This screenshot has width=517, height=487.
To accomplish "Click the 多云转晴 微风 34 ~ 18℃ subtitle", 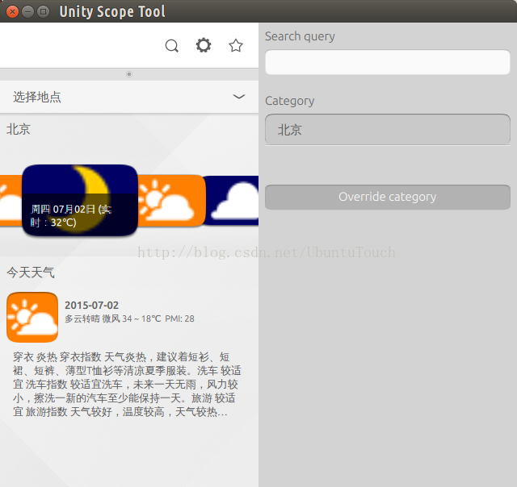I will [129, 318].
